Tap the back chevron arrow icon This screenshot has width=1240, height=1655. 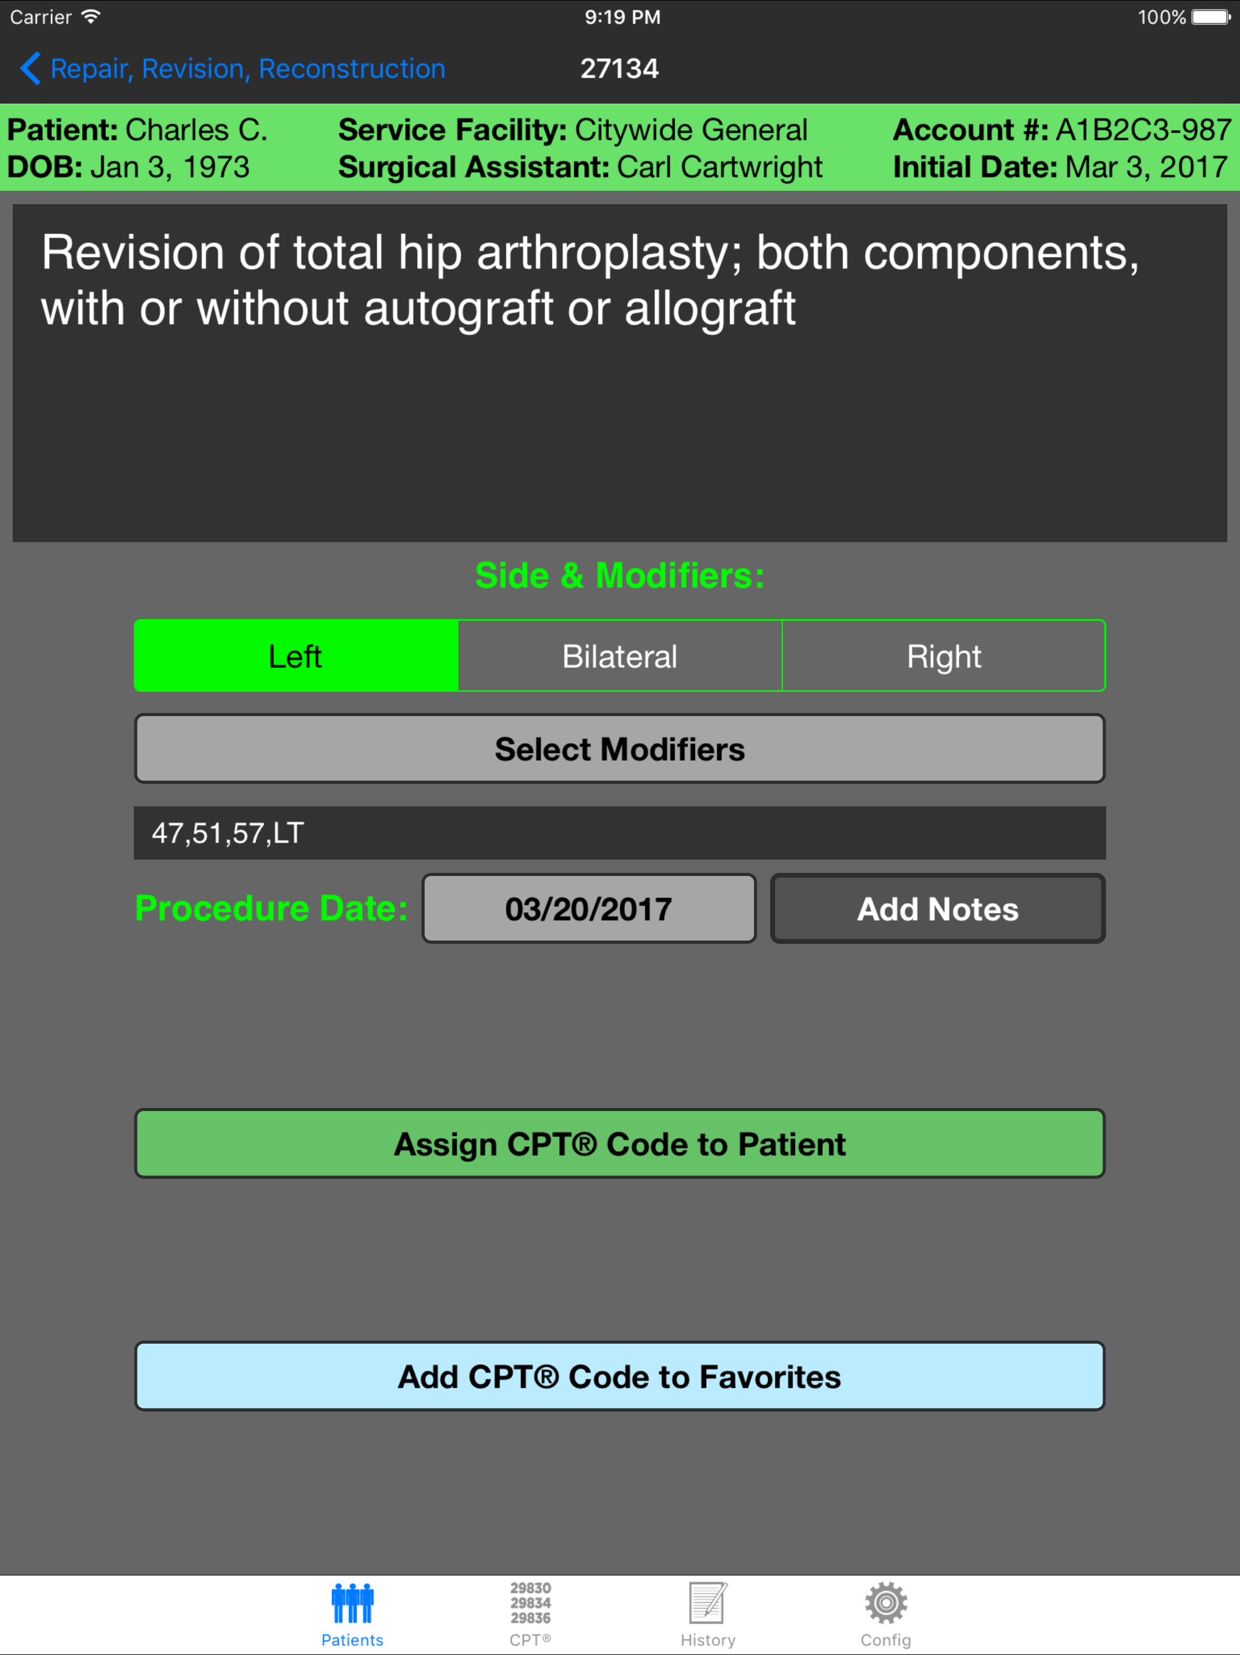pyautogui.click(x=30, y=69)
